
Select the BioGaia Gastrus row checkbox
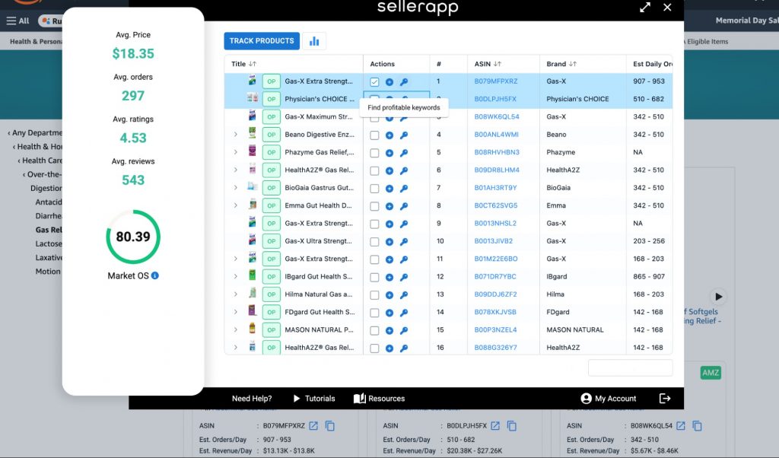[374, 188]
